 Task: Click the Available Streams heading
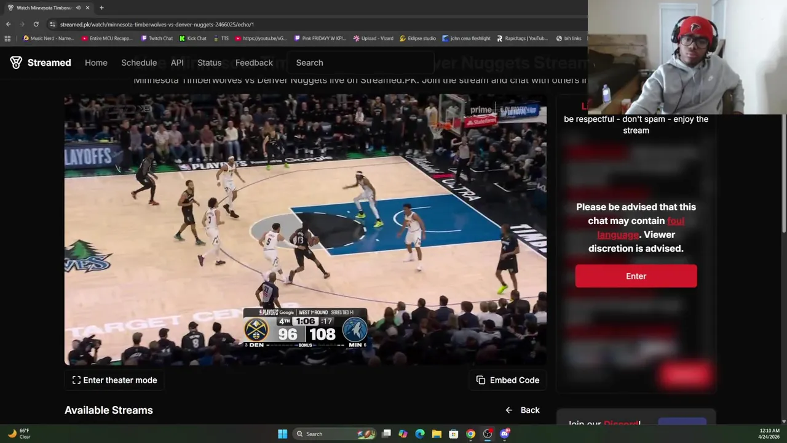click(x=109, y=410)
